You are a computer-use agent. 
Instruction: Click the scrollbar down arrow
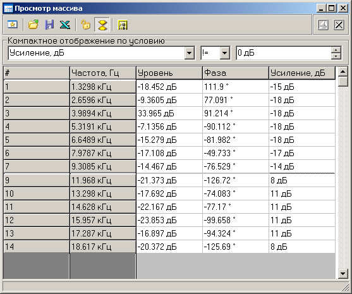pos(343,274)
